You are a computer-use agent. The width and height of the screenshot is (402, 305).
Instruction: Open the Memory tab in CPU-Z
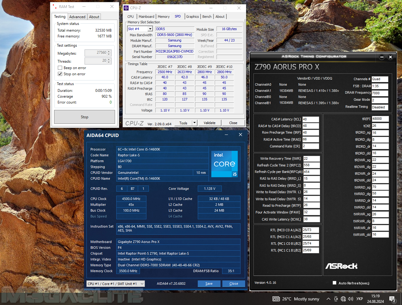164,17
